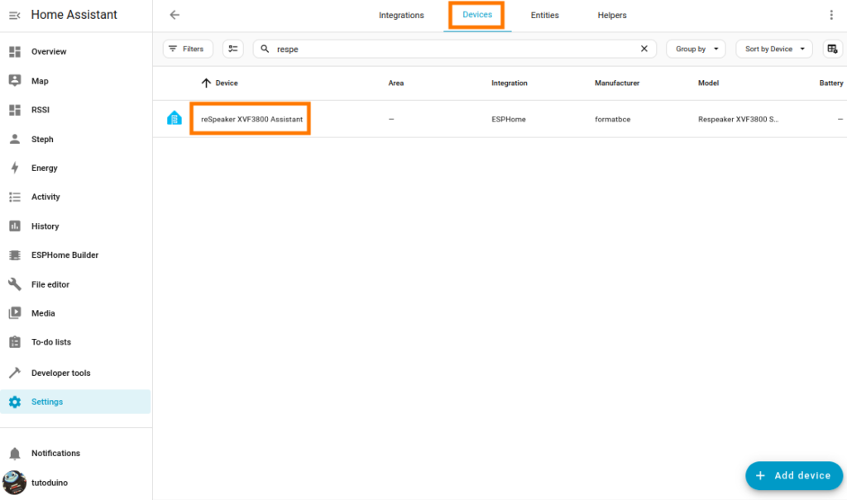Open the Filters panel
Screen dimensions: 847x500
188,49
